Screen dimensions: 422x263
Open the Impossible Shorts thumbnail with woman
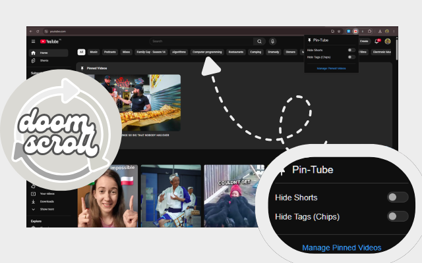click(x=107, y=196)
